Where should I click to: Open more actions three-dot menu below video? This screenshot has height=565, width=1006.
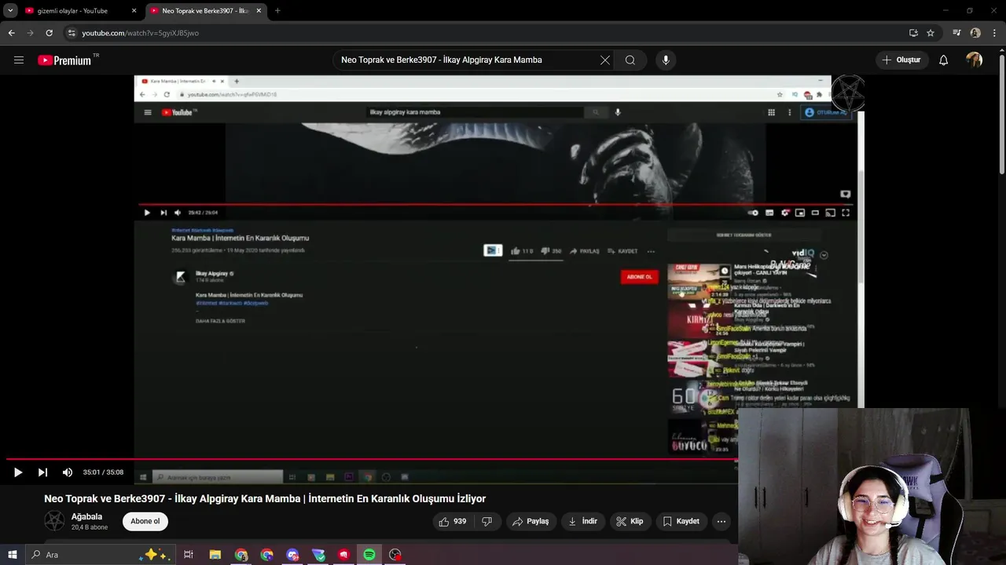click(x=721, y=521)
